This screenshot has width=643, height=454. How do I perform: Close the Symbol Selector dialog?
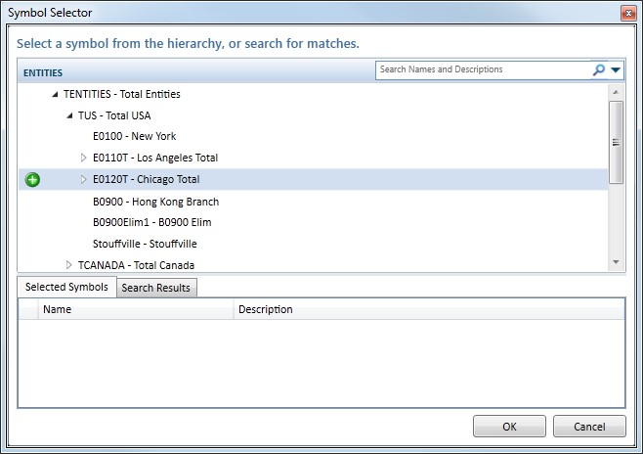click(626, 13)
